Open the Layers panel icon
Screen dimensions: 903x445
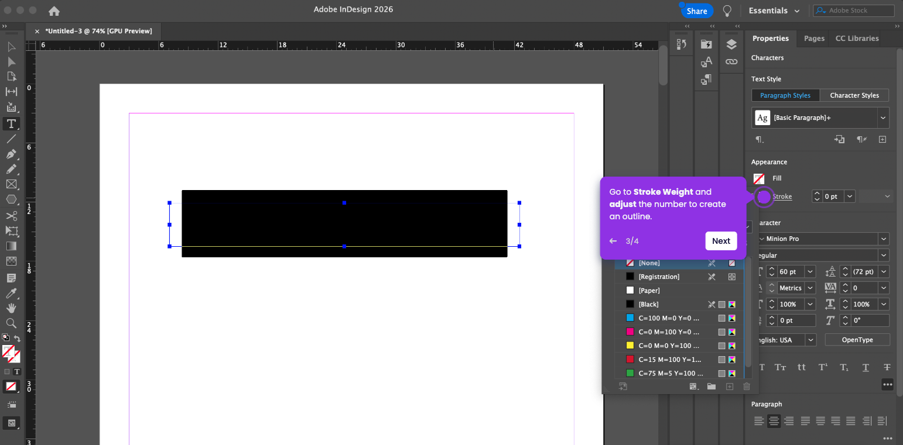(x=731, y=44)
